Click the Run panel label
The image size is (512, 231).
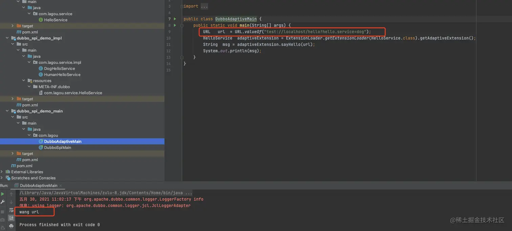pyautogui.click(x=4, y=185)
